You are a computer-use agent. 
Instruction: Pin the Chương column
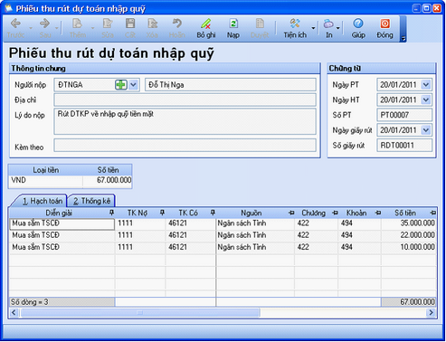pos(335,213)
